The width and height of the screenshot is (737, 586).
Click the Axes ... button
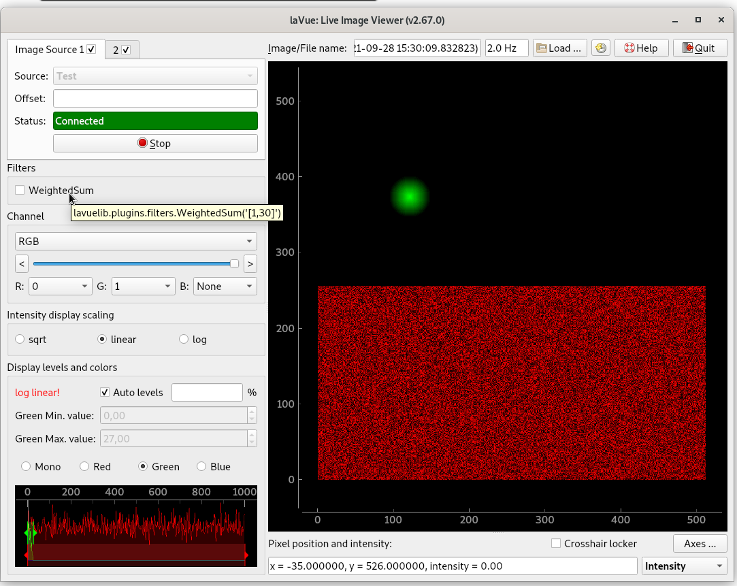pos(700,544)
